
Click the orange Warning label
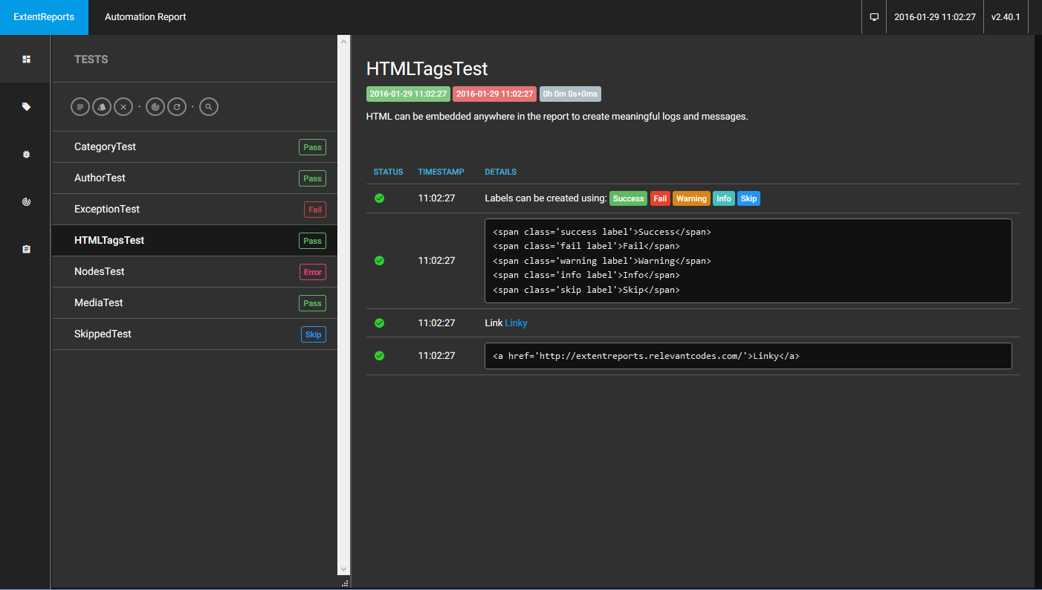point(690,198)
